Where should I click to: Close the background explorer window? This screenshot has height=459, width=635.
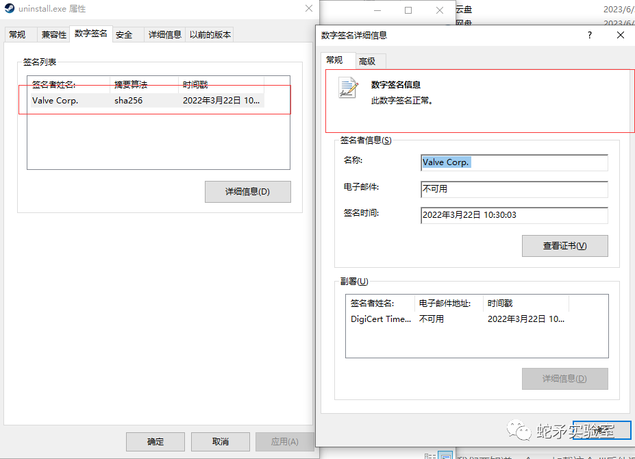440,10
